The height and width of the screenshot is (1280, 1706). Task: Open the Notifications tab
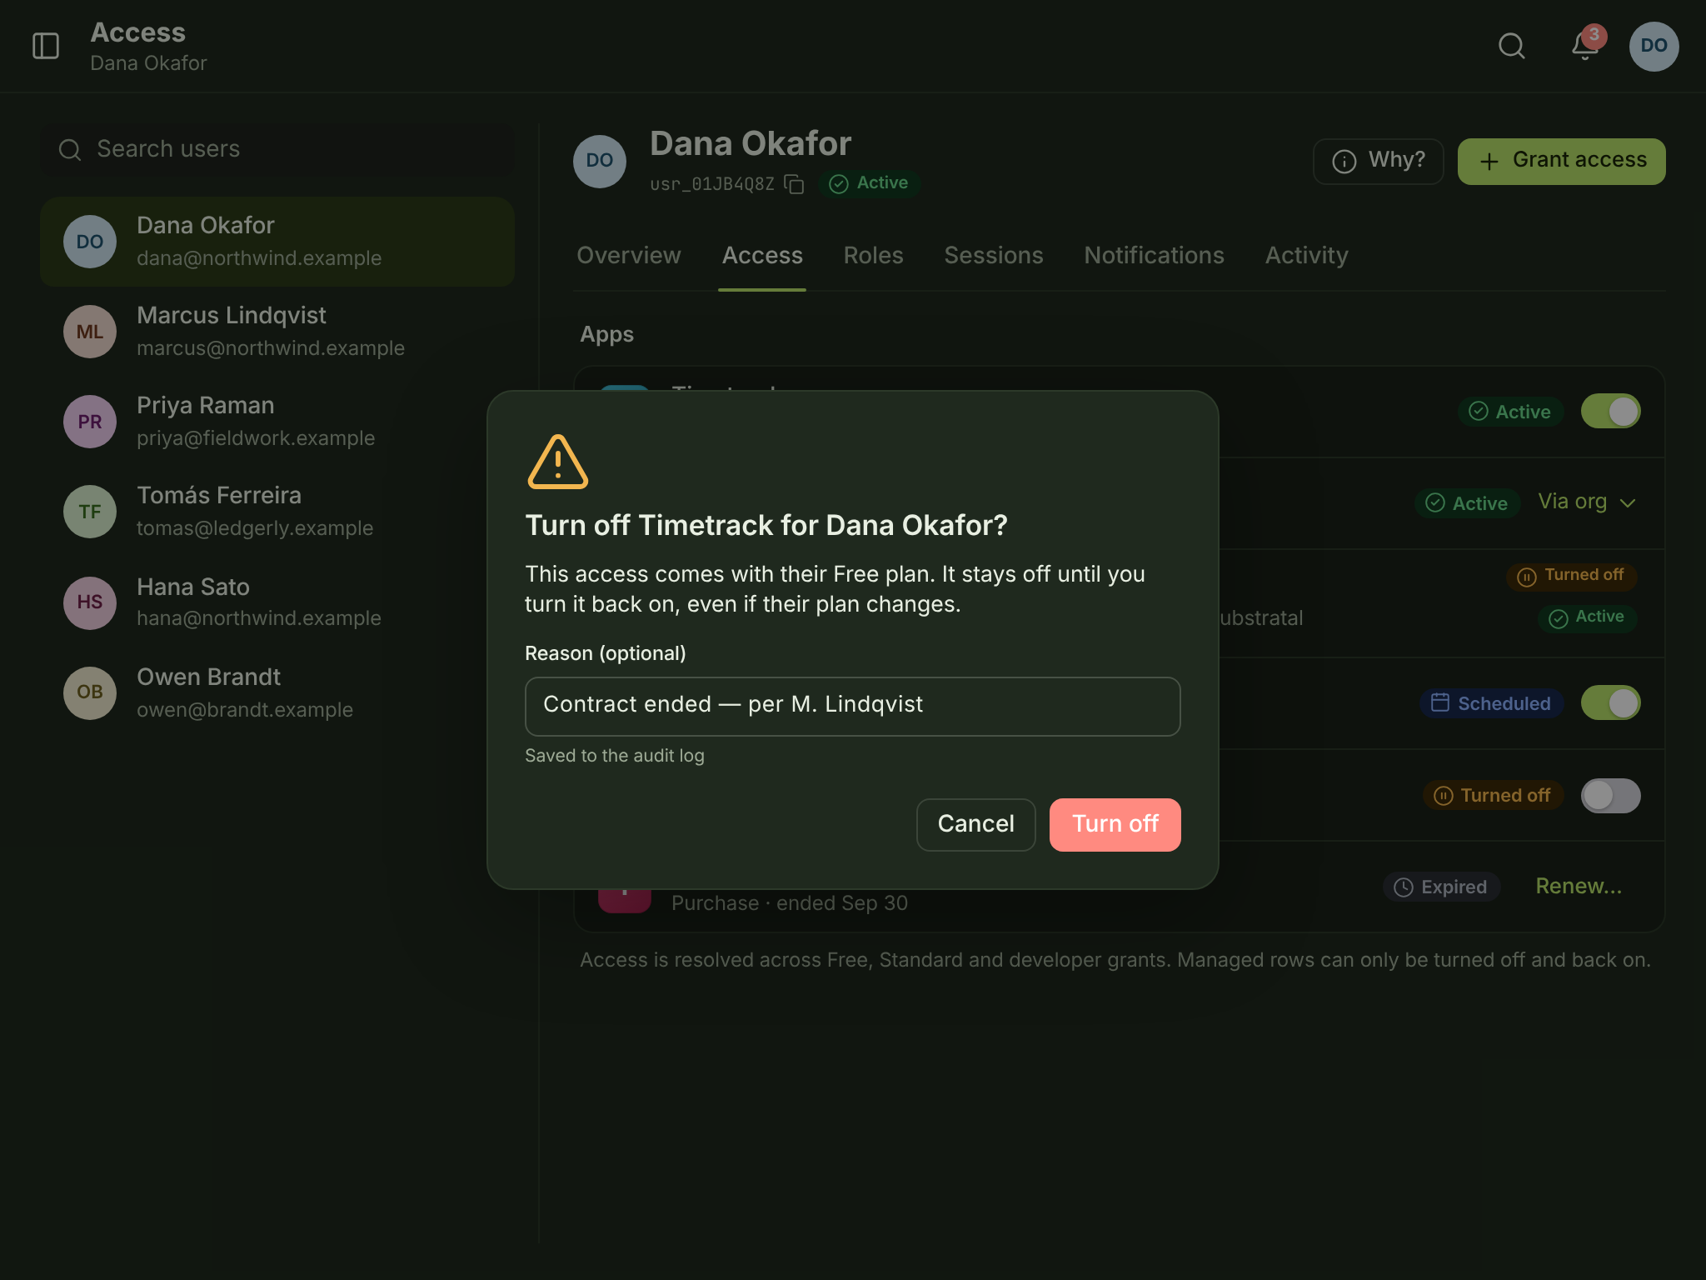pos(1154,255)
